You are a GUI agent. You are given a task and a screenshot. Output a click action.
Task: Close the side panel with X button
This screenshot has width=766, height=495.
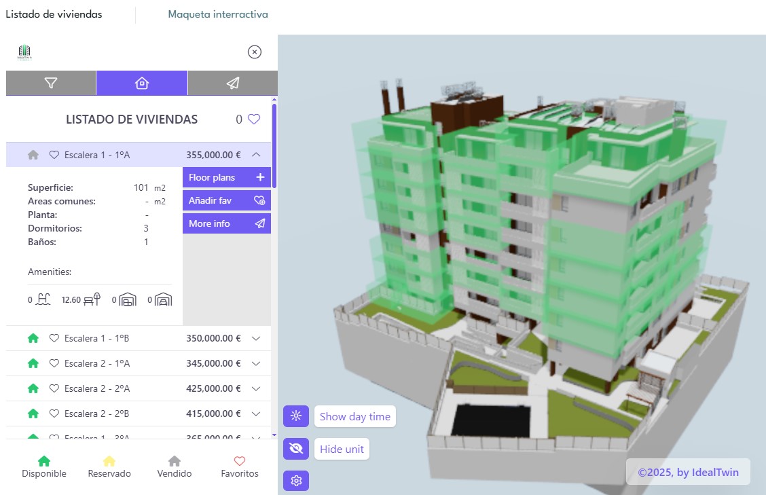coord(255,52)
